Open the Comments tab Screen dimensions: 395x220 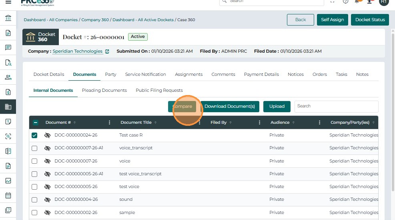coord(223,74)
